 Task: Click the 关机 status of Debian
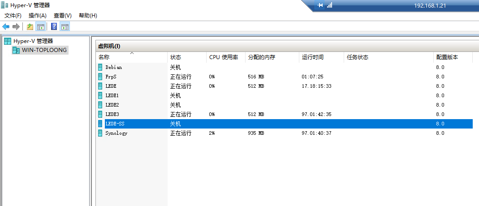point(175,67)
